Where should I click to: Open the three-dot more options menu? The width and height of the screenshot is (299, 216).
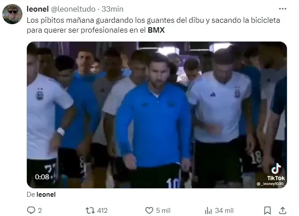pyautogui.click(x=282, y=9)
